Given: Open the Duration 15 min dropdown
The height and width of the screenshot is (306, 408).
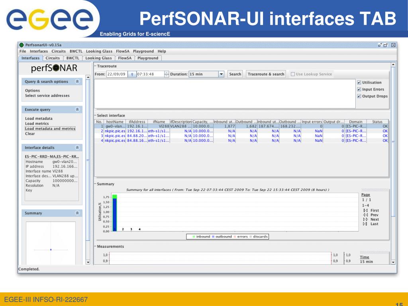Looking at the screenshot, I should click(x=221, y=74).
